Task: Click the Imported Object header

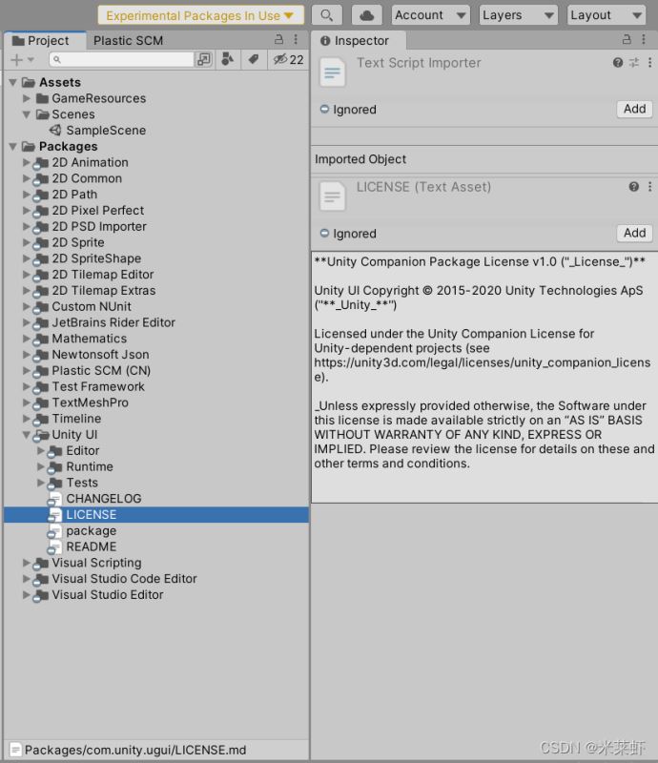Action: 360,159
